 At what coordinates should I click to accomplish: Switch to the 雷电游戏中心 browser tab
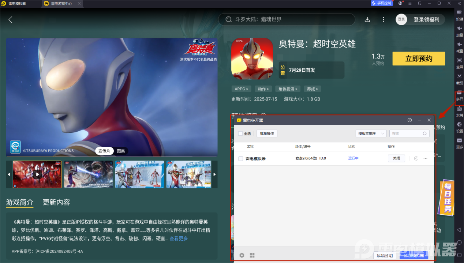(61, 4)
